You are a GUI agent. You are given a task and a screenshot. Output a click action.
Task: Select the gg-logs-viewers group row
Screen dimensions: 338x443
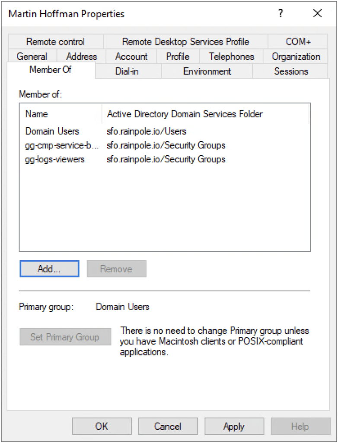(x=55, y=159)
